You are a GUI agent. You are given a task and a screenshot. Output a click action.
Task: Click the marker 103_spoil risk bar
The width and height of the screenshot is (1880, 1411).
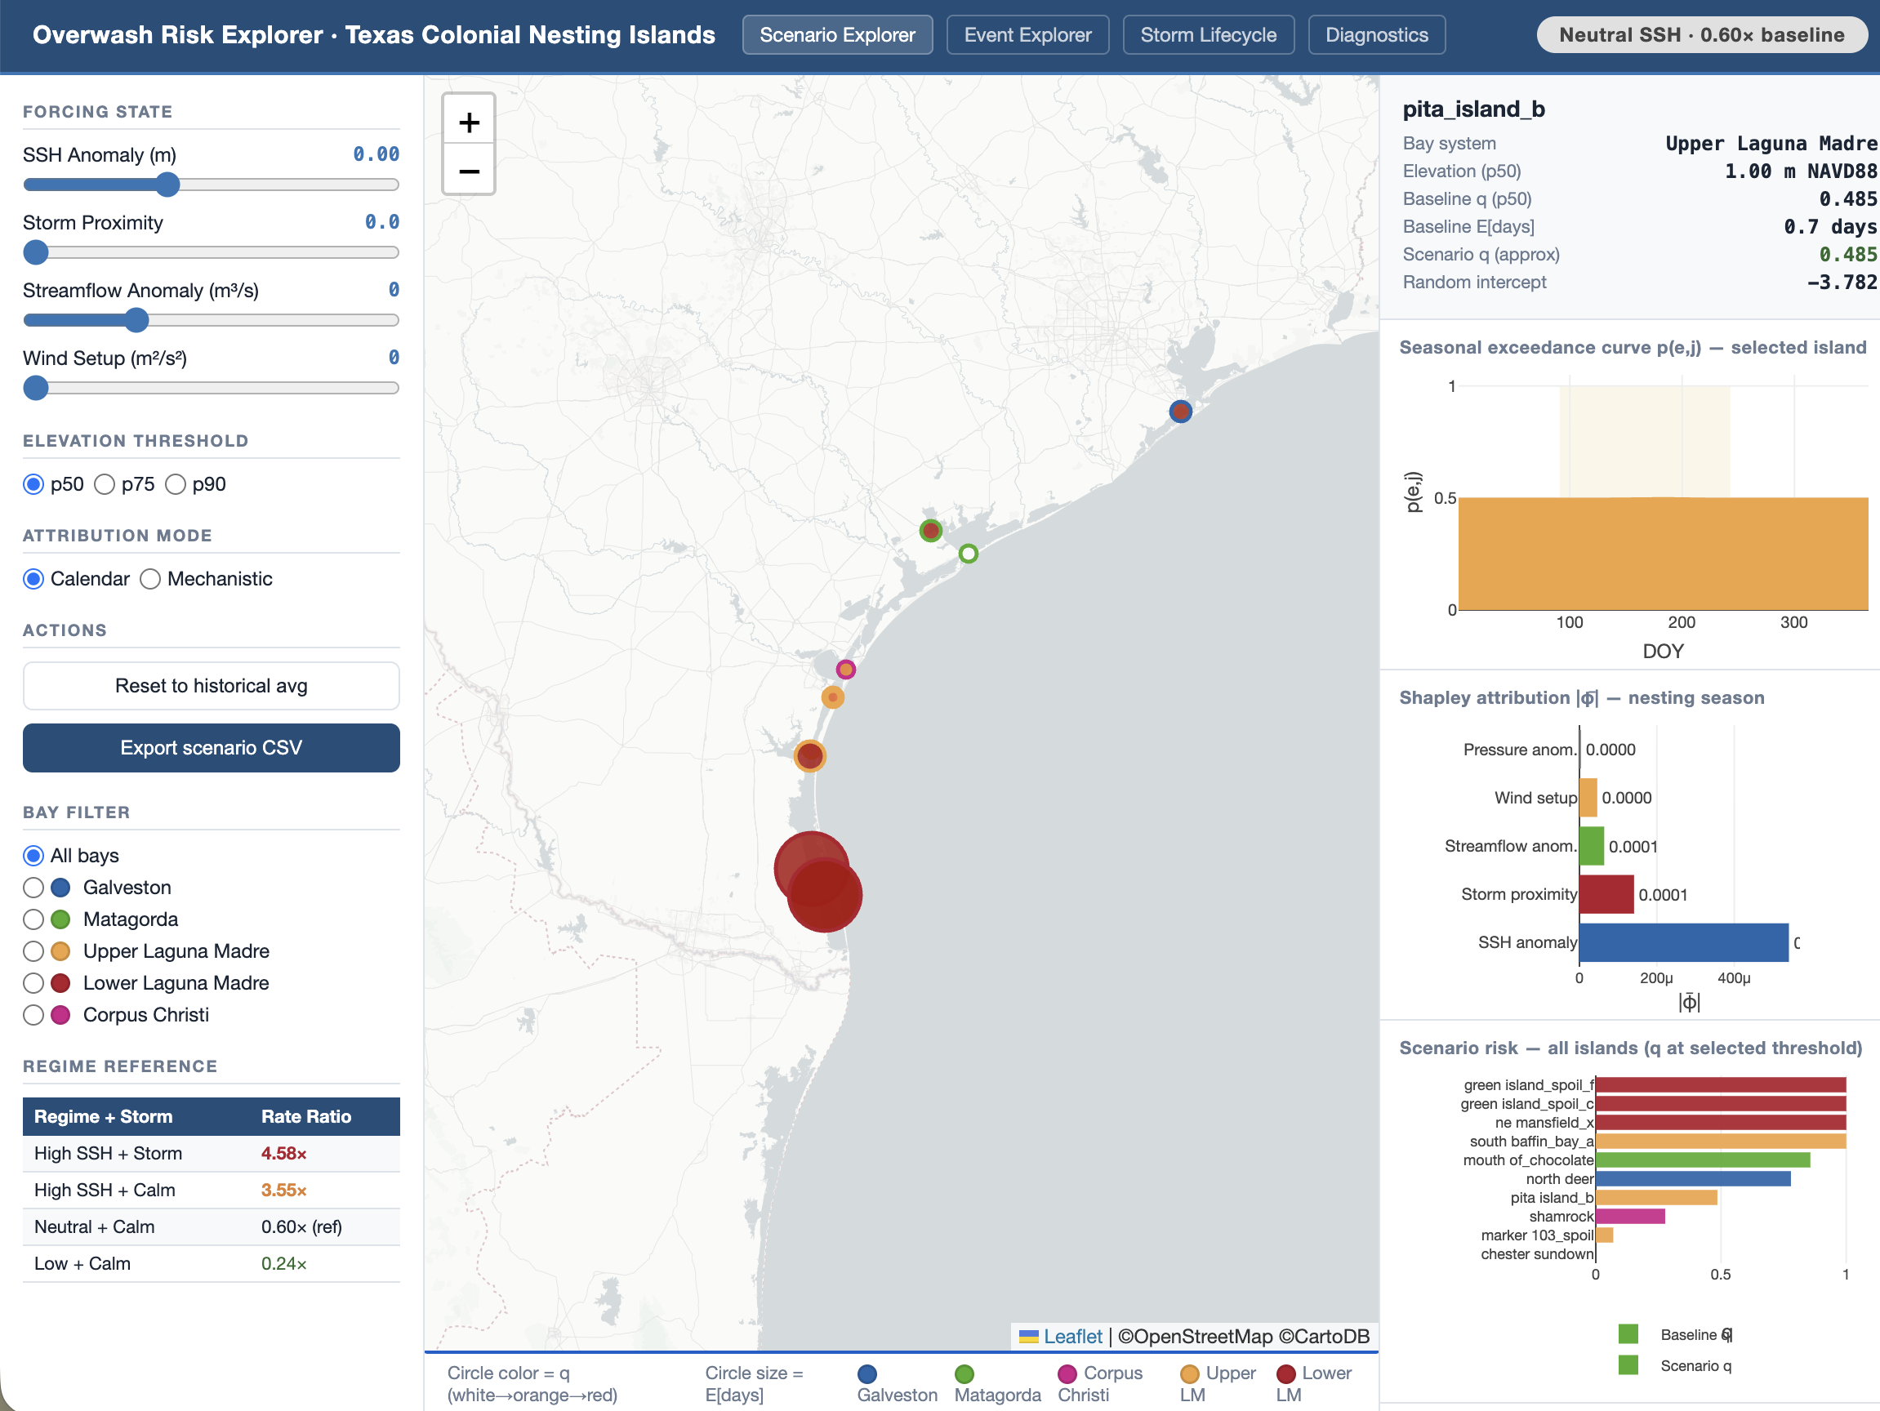[1605, 1235]
